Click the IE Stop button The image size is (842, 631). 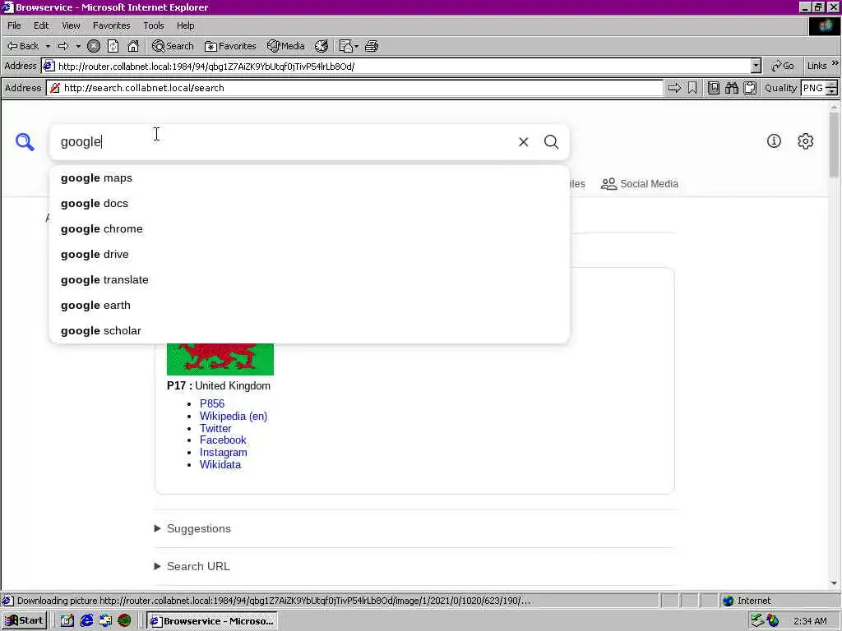(x=94, y=46)
